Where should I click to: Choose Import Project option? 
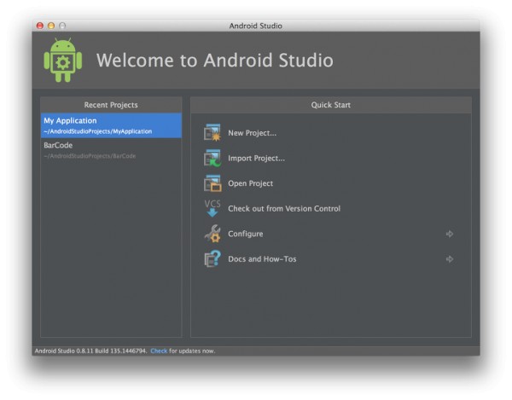click(x=256, y=159)
